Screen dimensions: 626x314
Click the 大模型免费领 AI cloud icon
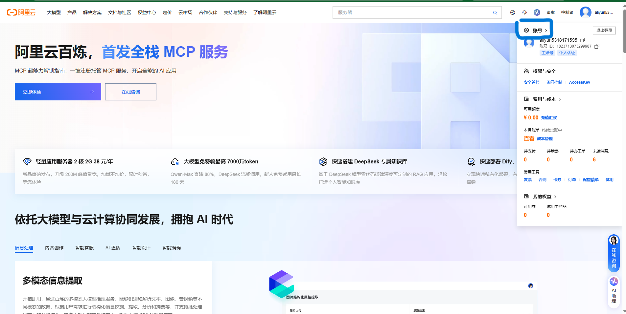[x=175, y=162]
